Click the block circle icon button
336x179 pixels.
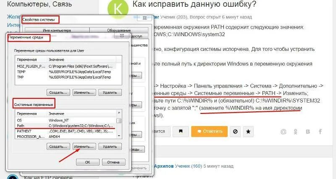point(235,132)
